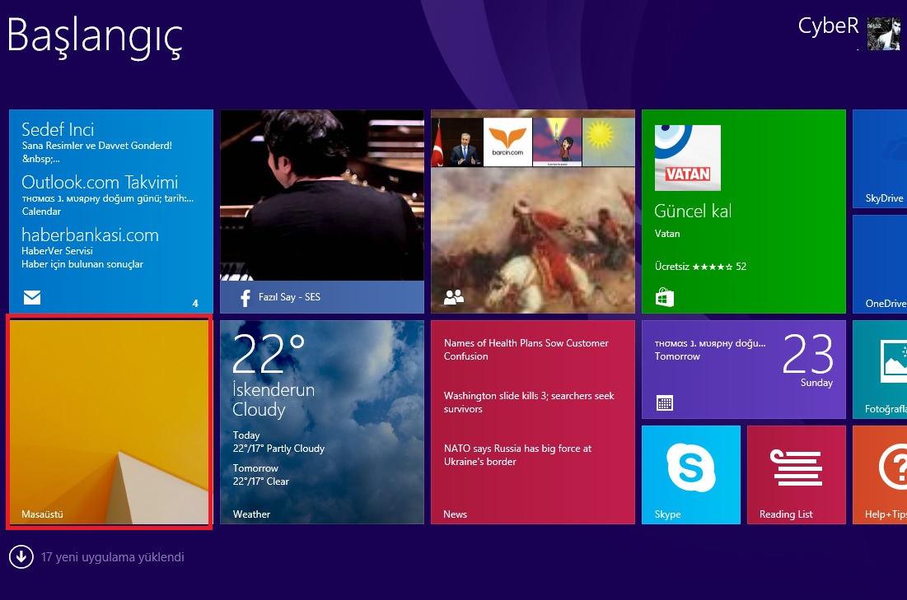Open the barcin.com contact thumbnail
Image resolution: width=907 pixels, height=600 pixels.
[x=508, y=142]
